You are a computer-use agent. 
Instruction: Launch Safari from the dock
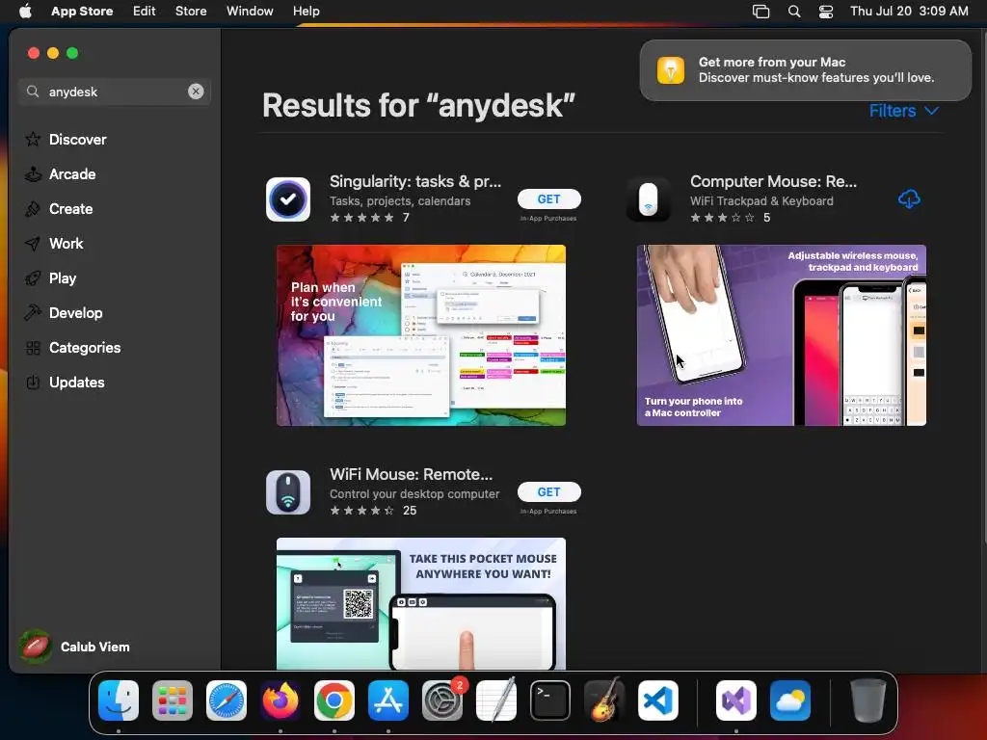point(227,700)
